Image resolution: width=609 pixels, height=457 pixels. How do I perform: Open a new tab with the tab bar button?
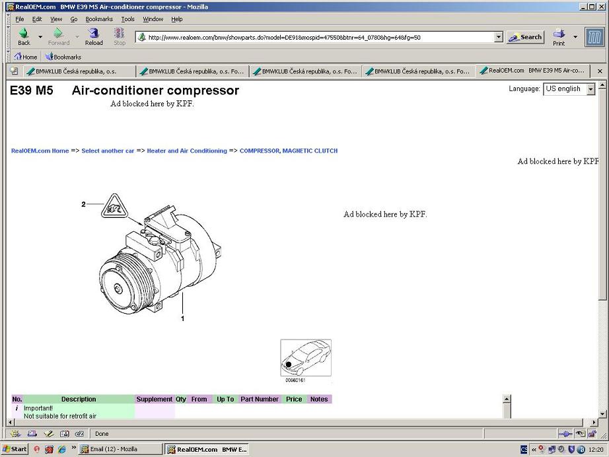(x=14, y=71)
